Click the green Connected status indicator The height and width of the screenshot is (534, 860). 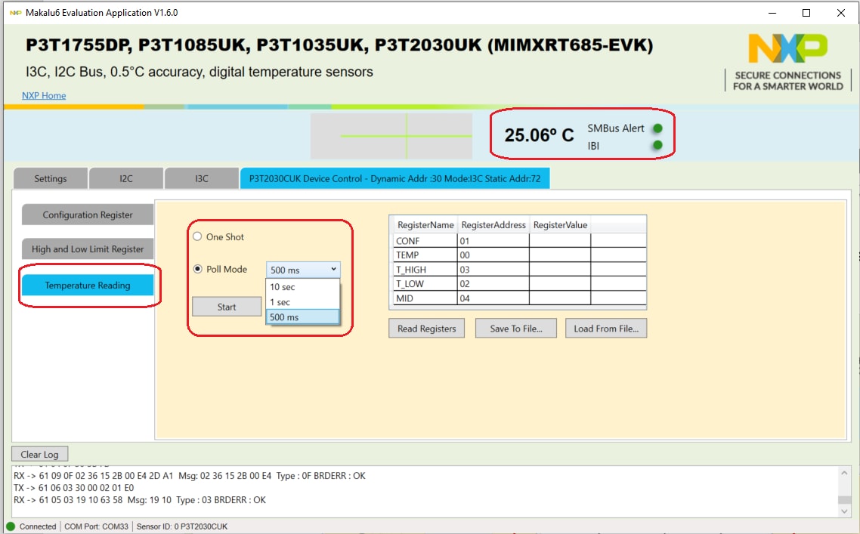click(x=11, y=526)
